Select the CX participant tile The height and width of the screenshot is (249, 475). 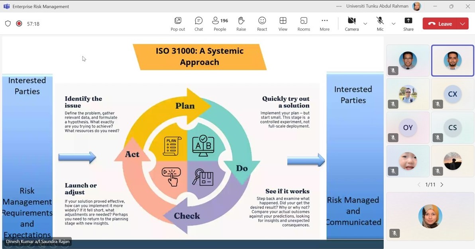tap(452, 94)
